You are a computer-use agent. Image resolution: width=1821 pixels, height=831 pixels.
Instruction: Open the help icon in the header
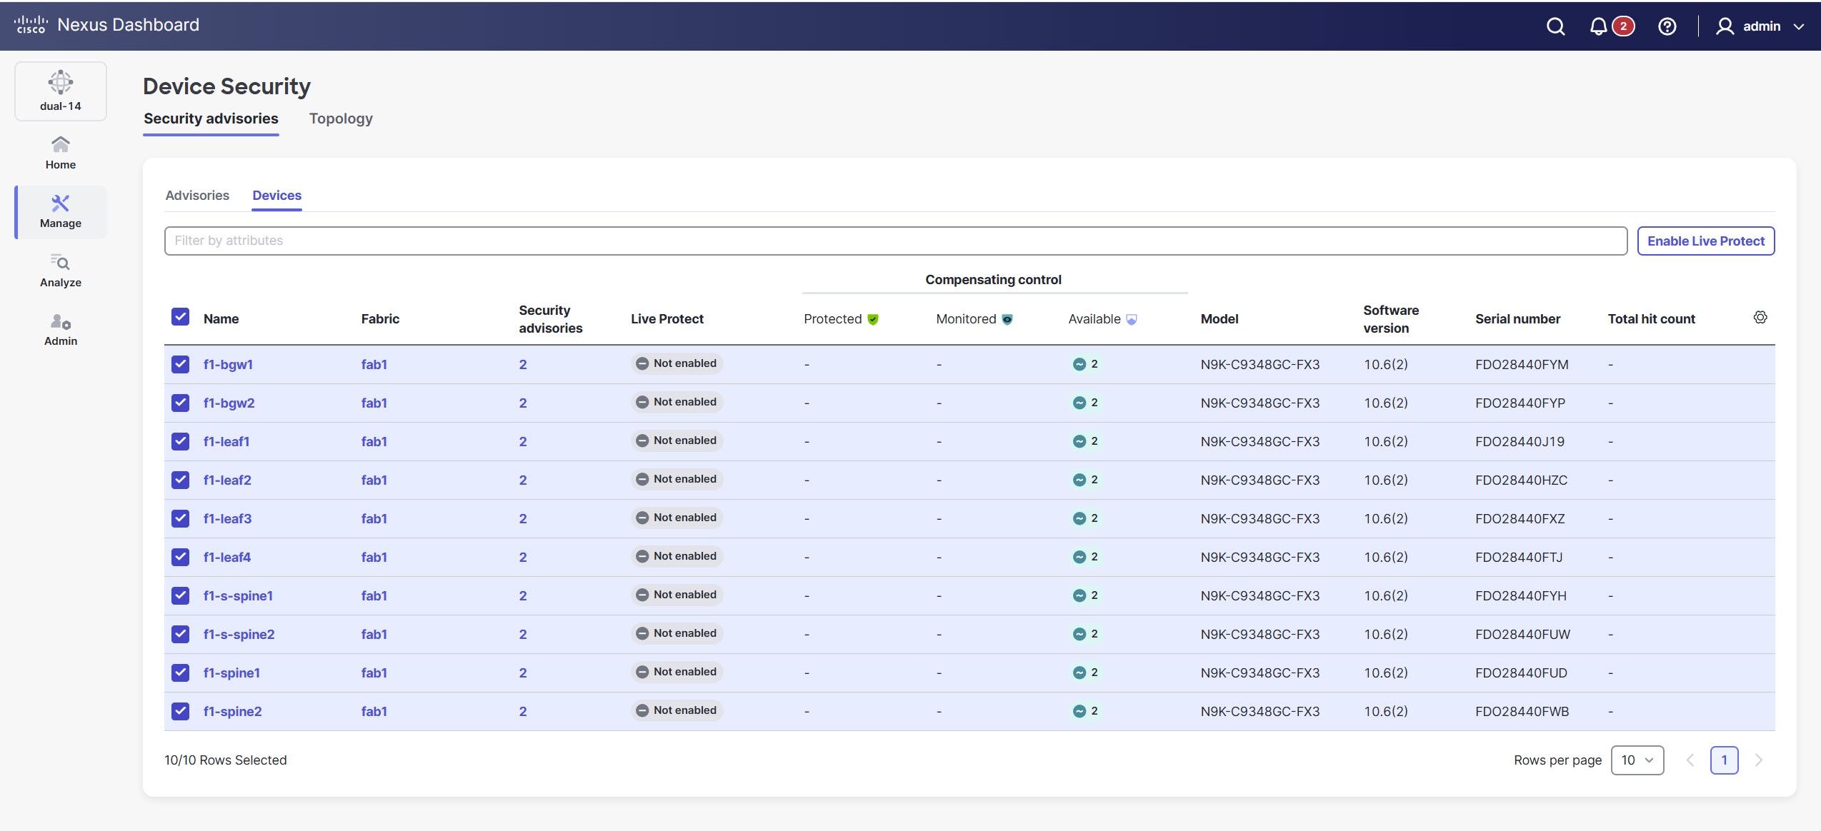point(1666,26)
